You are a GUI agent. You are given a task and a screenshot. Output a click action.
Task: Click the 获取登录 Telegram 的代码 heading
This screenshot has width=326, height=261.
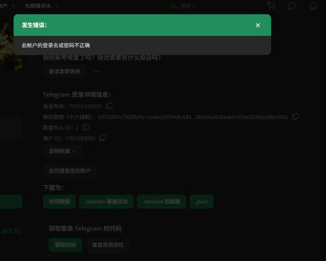click(85, 229)
